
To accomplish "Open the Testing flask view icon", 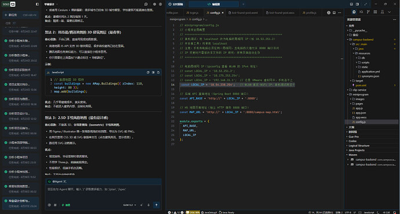I will click(382, 12).
